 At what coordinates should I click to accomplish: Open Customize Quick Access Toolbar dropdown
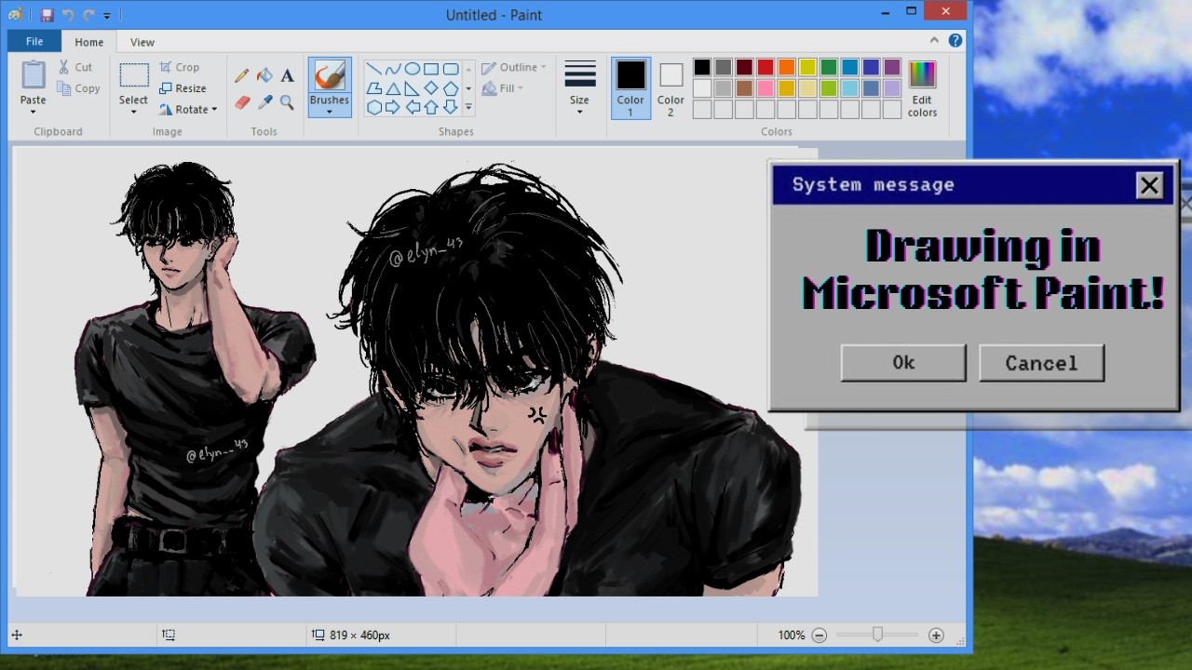[x=107, y=16]
